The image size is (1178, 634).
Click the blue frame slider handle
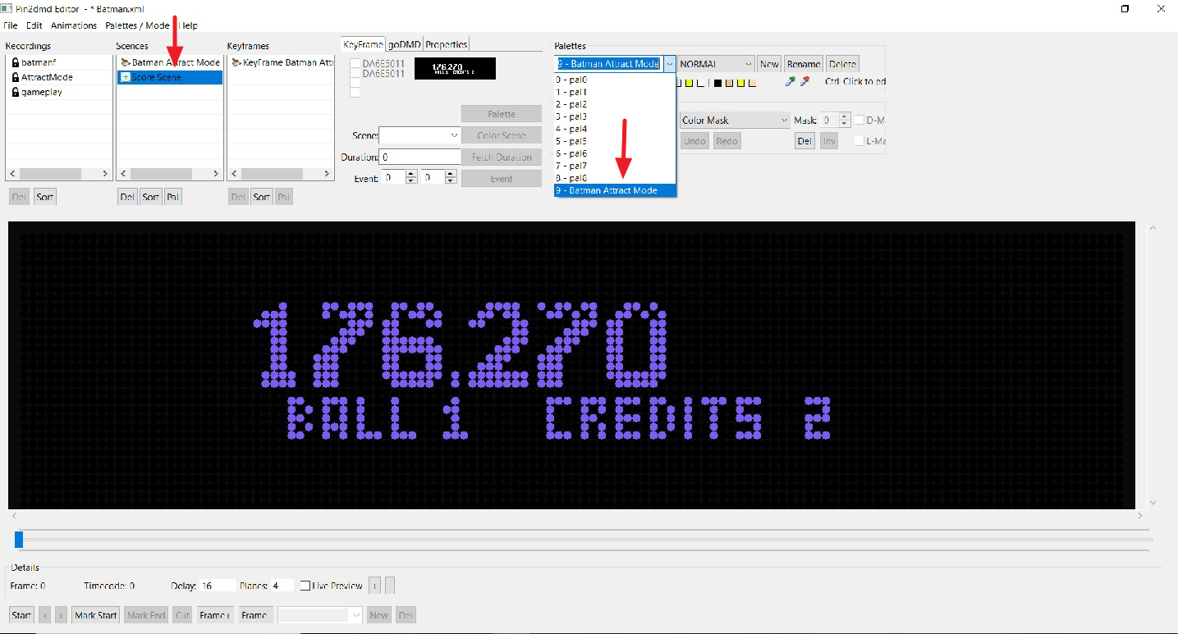[19, 539]
